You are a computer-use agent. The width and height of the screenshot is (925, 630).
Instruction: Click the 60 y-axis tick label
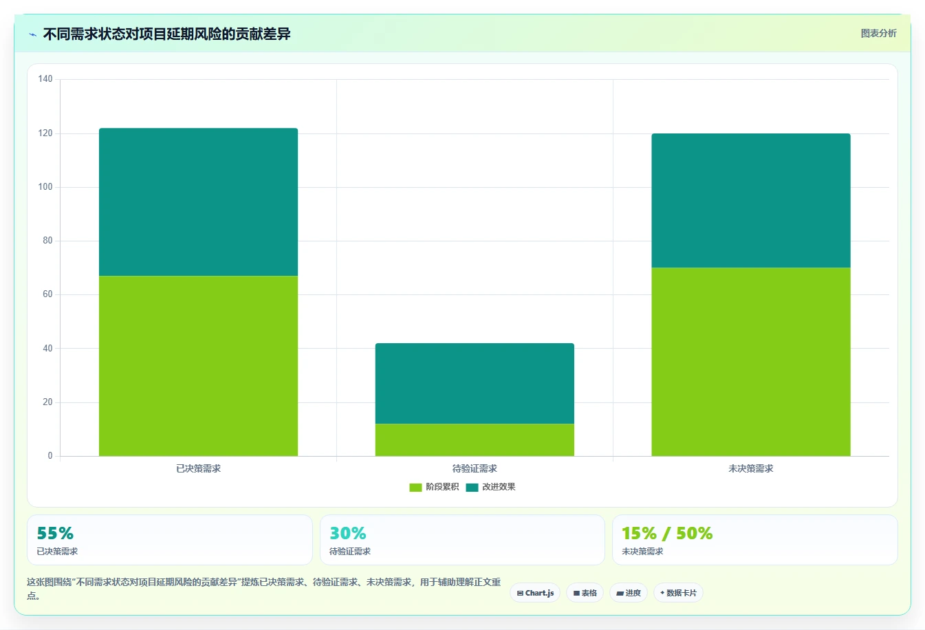click(x=47, y=294)
